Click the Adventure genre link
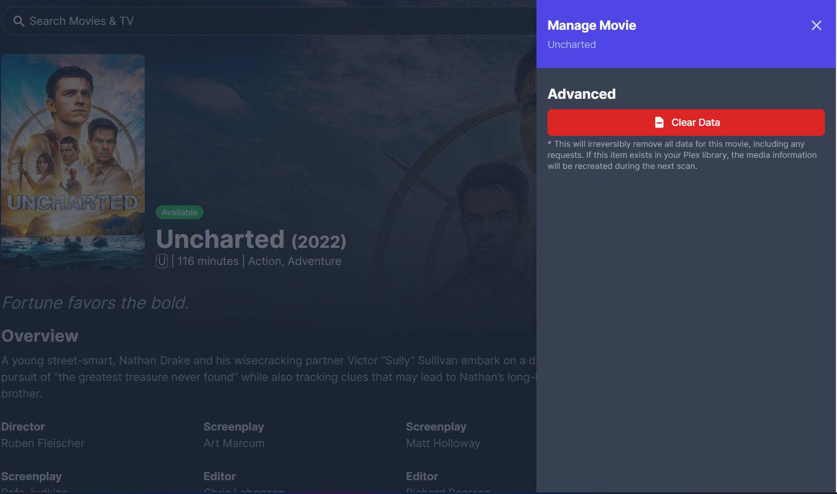 pos(314,261)
